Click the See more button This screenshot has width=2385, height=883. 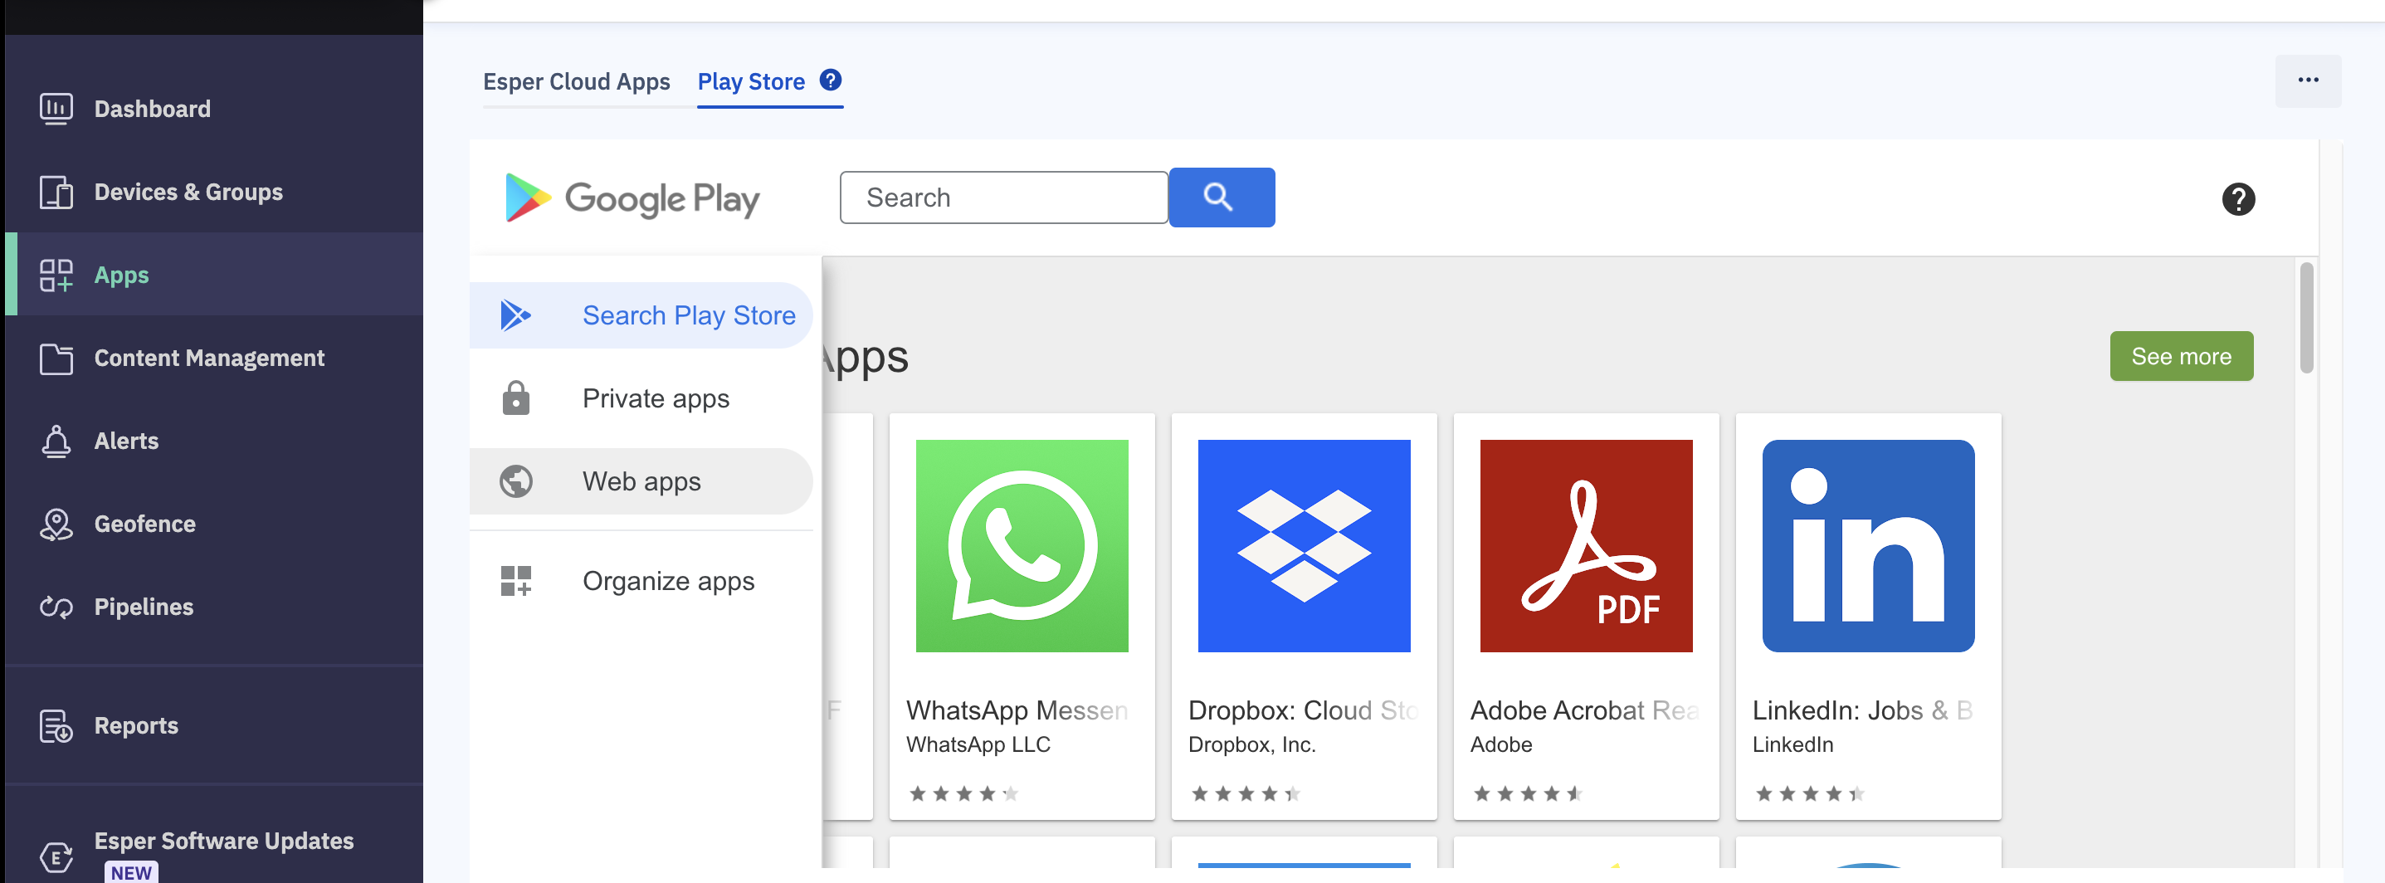coord(2180,356)
